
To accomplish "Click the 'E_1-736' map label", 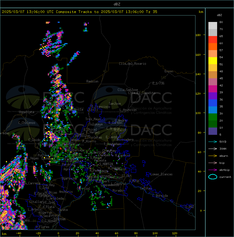I will (158, 83).
